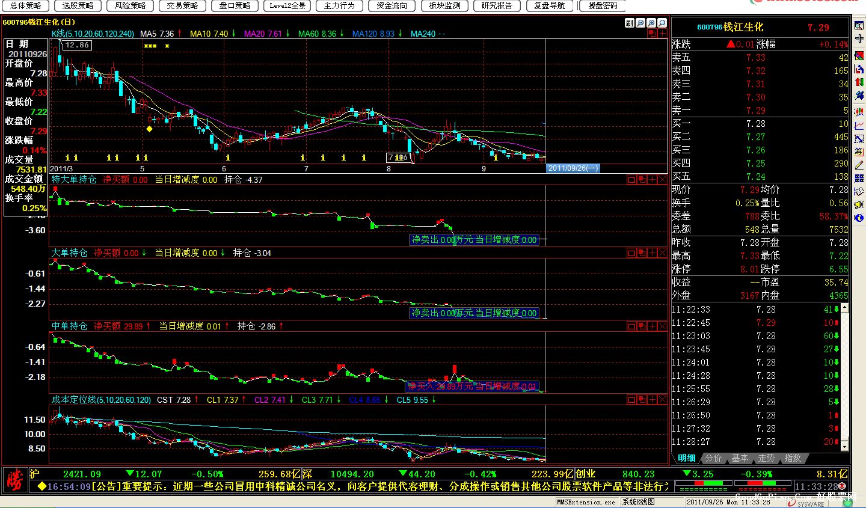866x508 pixels.
Task: Open the 操盘密码 menu
Action: click(602, 5)
